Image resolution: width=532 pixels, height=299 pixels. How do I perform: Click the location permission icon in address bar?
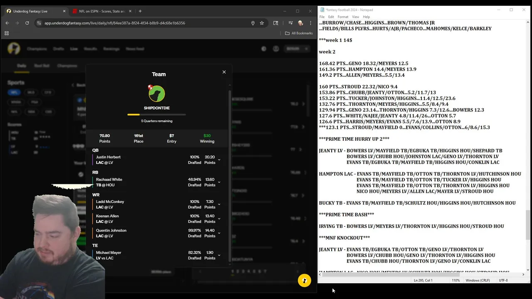tap(253, 23)
